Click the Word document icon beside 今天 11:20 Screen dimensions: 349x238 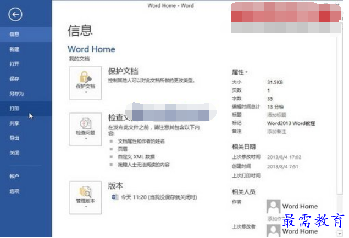pos(115,197)
